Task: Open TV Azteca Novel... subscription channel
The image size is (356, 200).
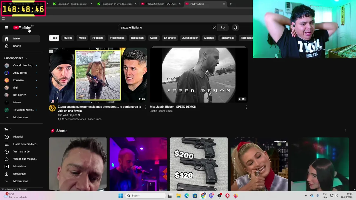Action: coord(21,110)
